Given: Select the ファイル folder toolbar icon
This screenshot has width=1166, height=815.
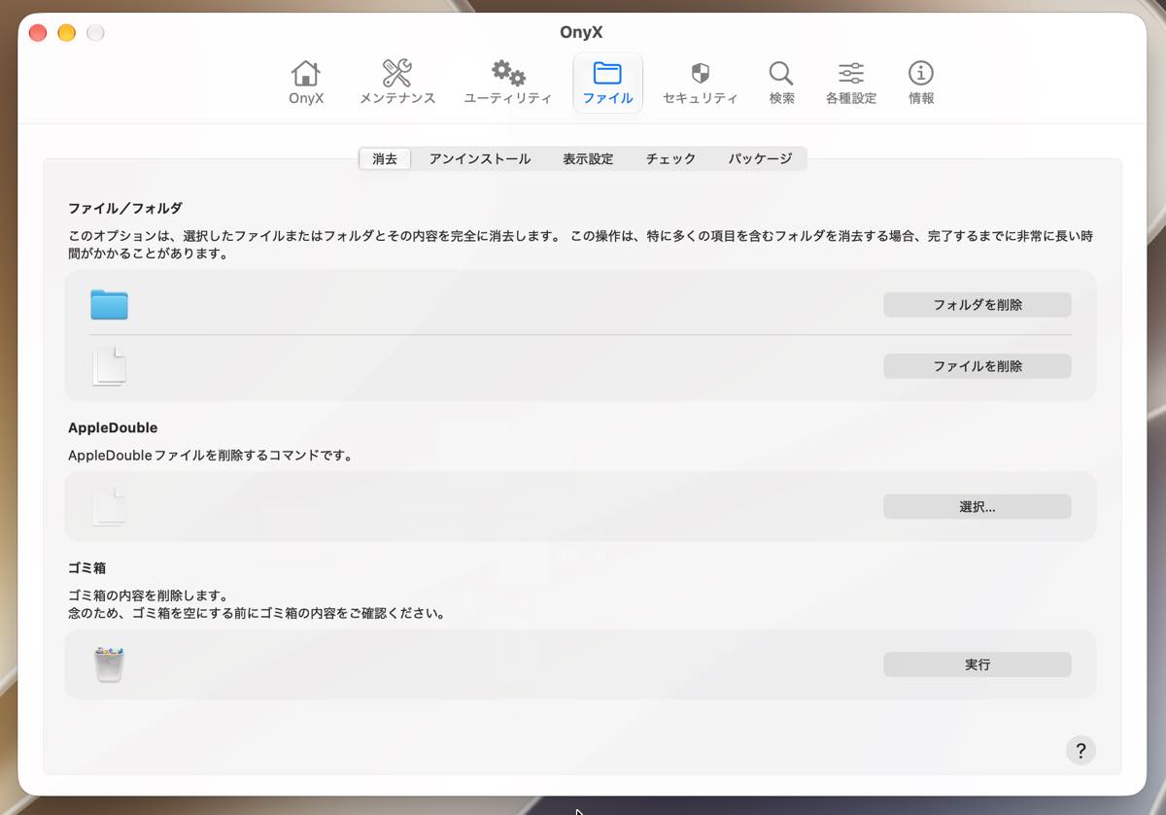Looking at the screenshot, I should 607,73.
